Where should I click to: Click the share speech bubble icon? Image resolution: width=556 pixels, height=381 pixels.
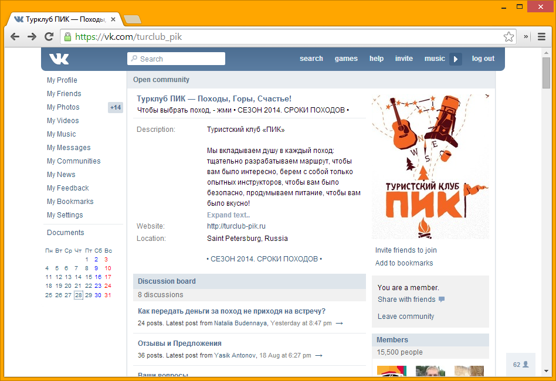pyautogui.click(x=442, y=299)
